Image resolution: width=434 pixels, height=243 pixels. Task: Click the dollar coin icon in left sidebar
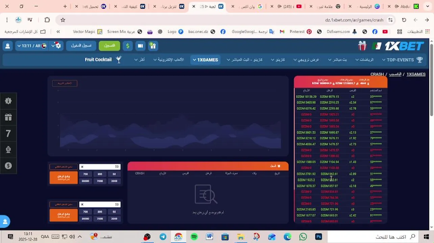point(8,166)
